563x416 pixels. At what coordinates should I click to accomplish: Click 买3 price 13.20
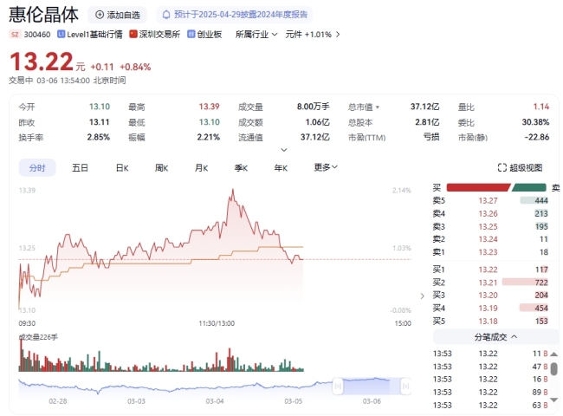click(488, 296)
